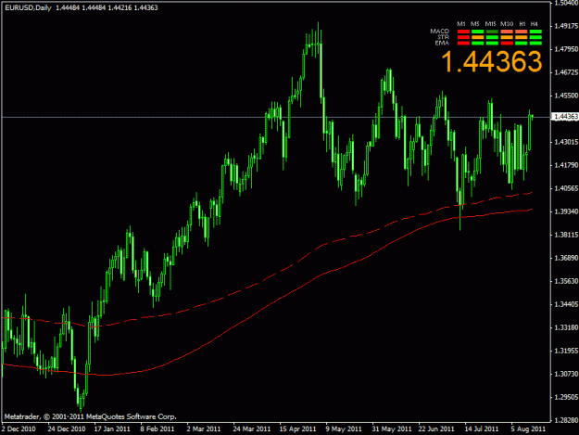The image size is (579, 435).
Task: Click the STR row label
Action: coord(443,37)
